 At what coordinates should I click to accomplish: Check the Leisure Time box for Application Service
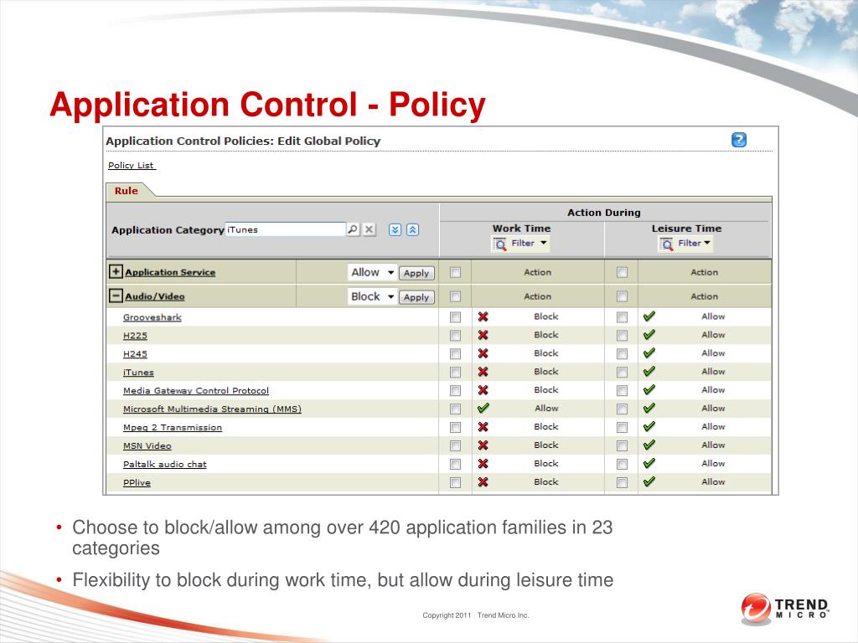[x=623, y=272]
